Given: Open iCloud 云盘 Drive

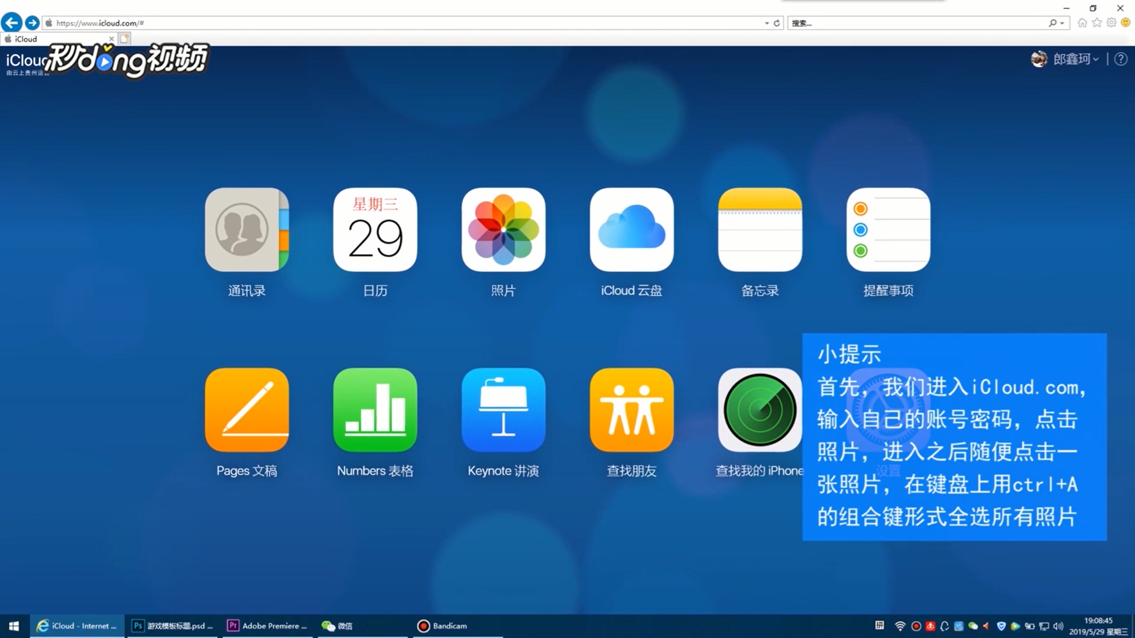Looking at the screenshot, I should (631, 230).
